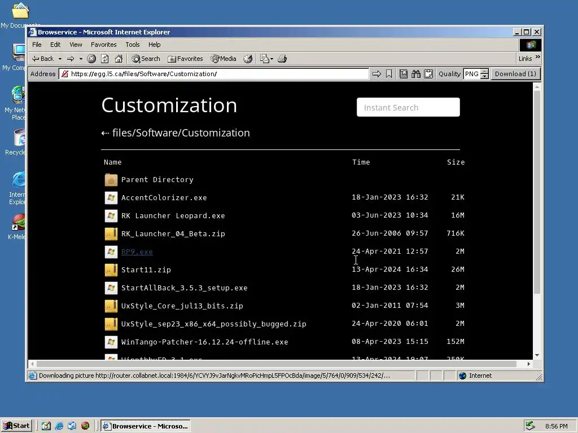Screen dimensions: 578x433
Task: Click the WinTango-Patcher exe file icon
Action: click(111, 342)
